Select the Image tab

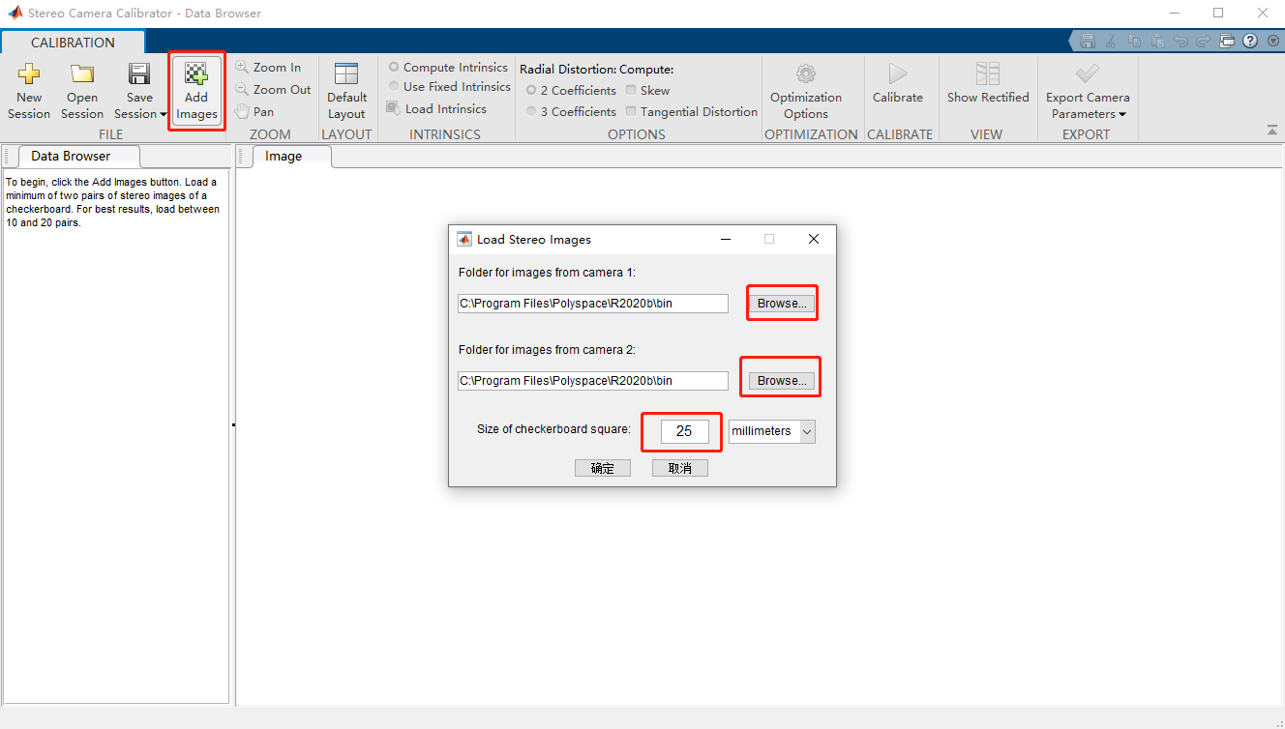(x=284, y=156)
